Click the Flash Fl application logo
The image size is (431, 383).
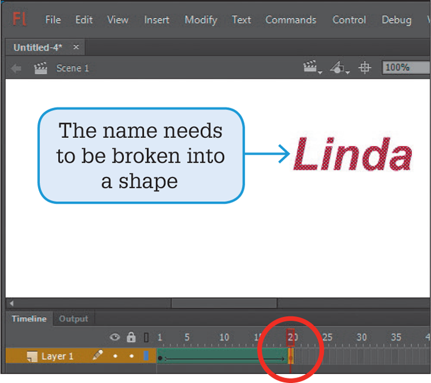tap(20, 19)
